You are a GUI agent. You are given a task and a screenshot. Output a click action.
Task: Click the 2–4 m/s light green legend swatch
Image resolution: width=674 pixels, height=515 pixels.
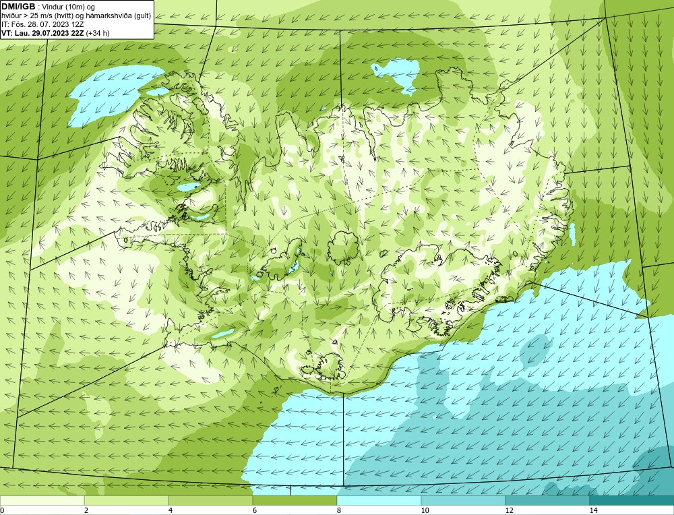coord(127,500)
